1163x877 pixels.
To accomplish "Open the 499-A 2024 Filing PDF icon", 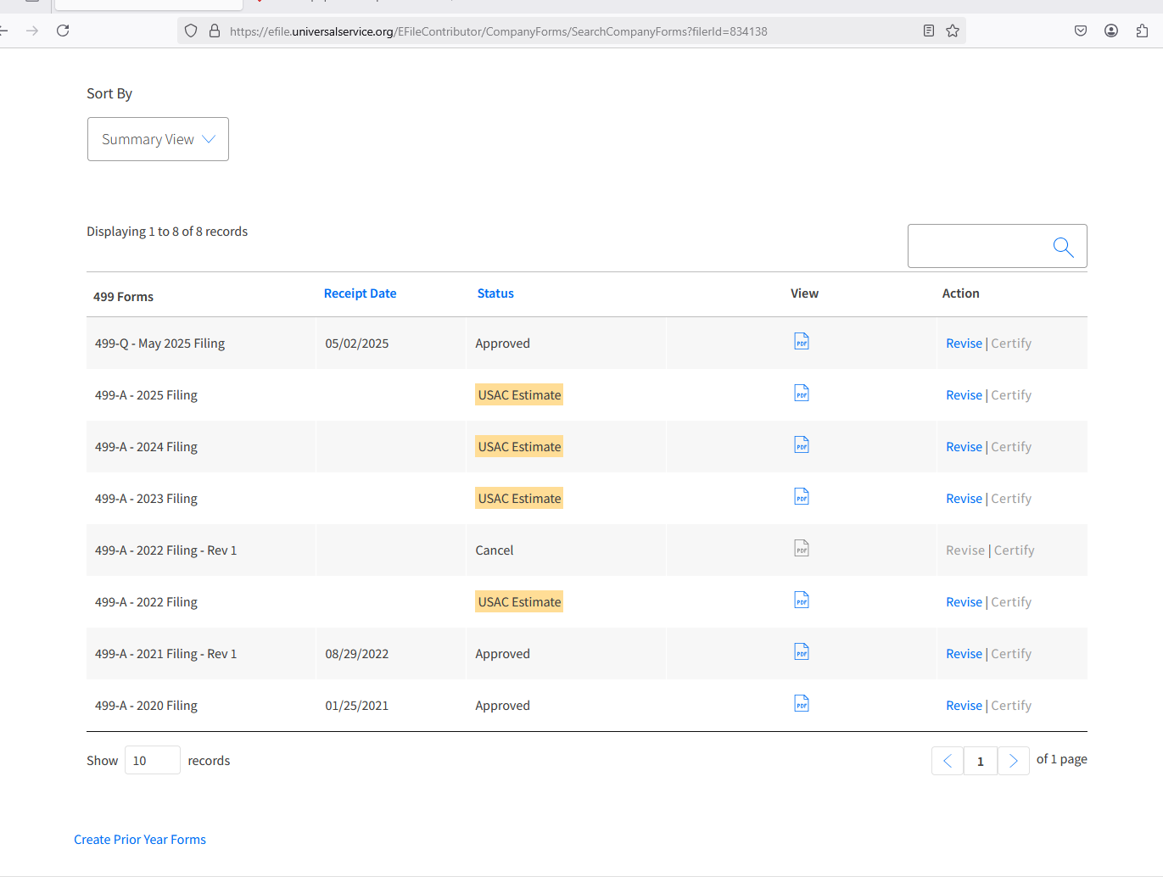I will pyautogui.click(x=801, y=445).
